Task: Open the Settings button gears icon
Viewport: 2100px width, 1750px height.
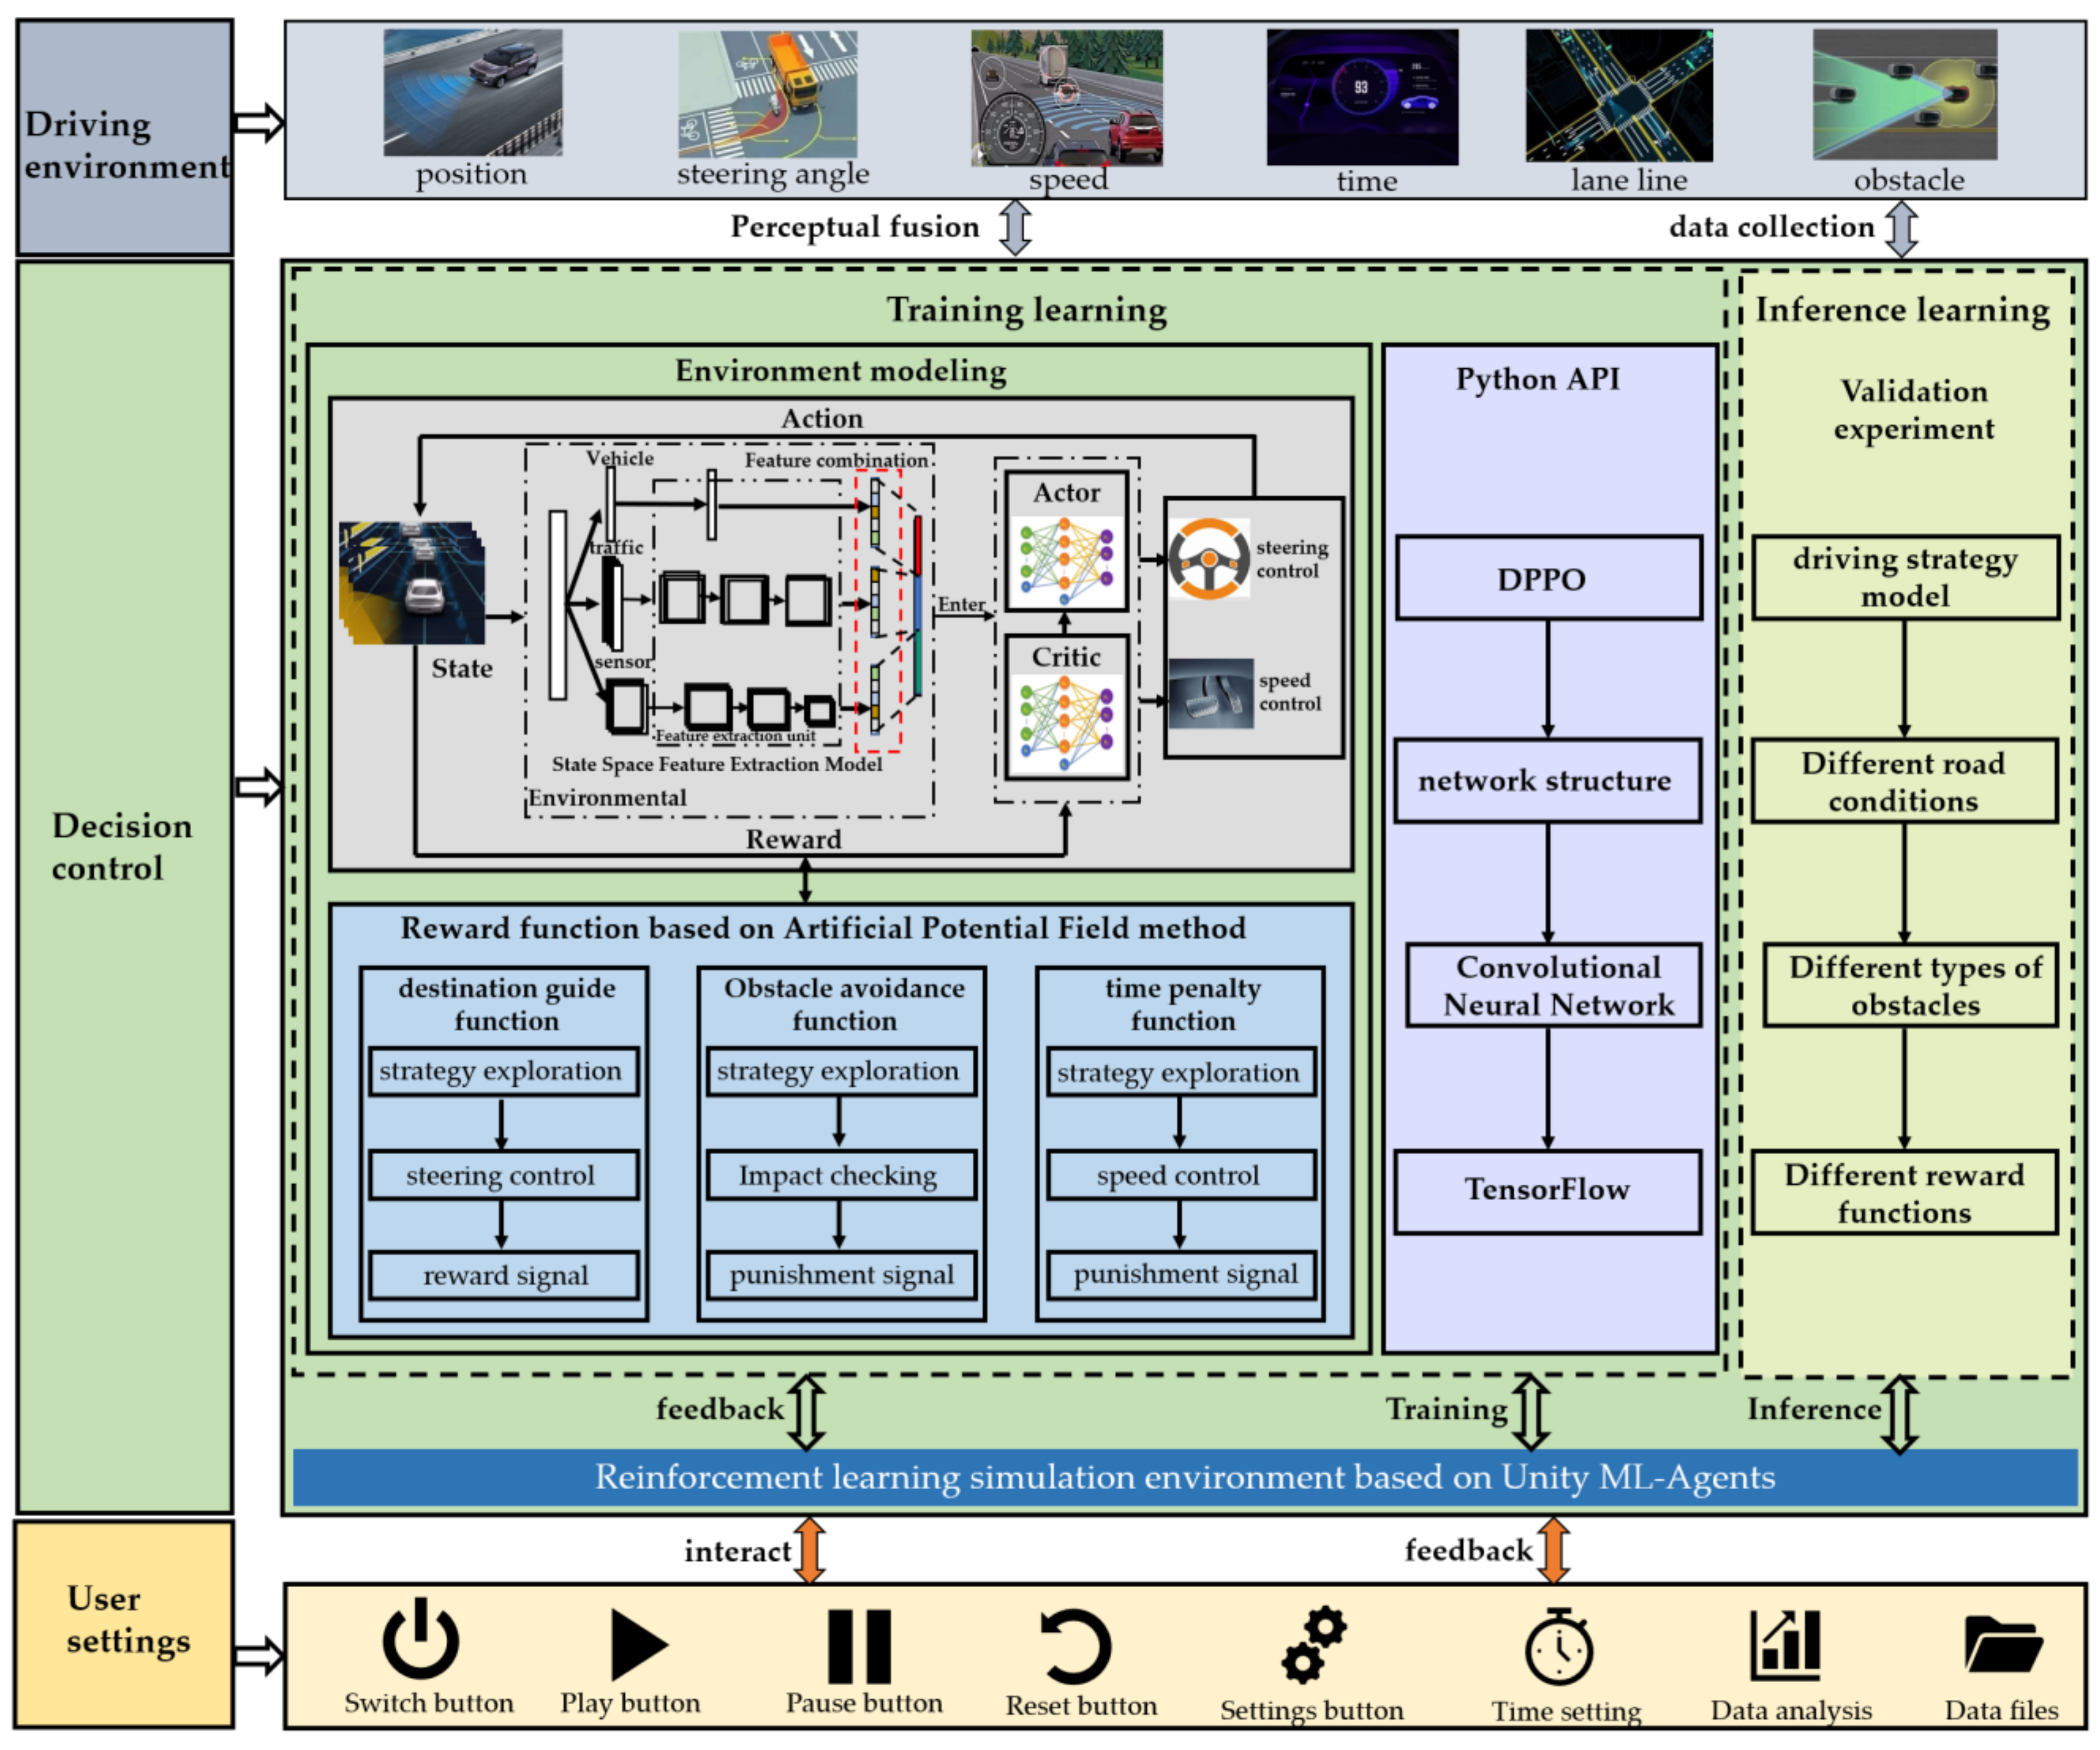Action: [x=1313, y=1645]
